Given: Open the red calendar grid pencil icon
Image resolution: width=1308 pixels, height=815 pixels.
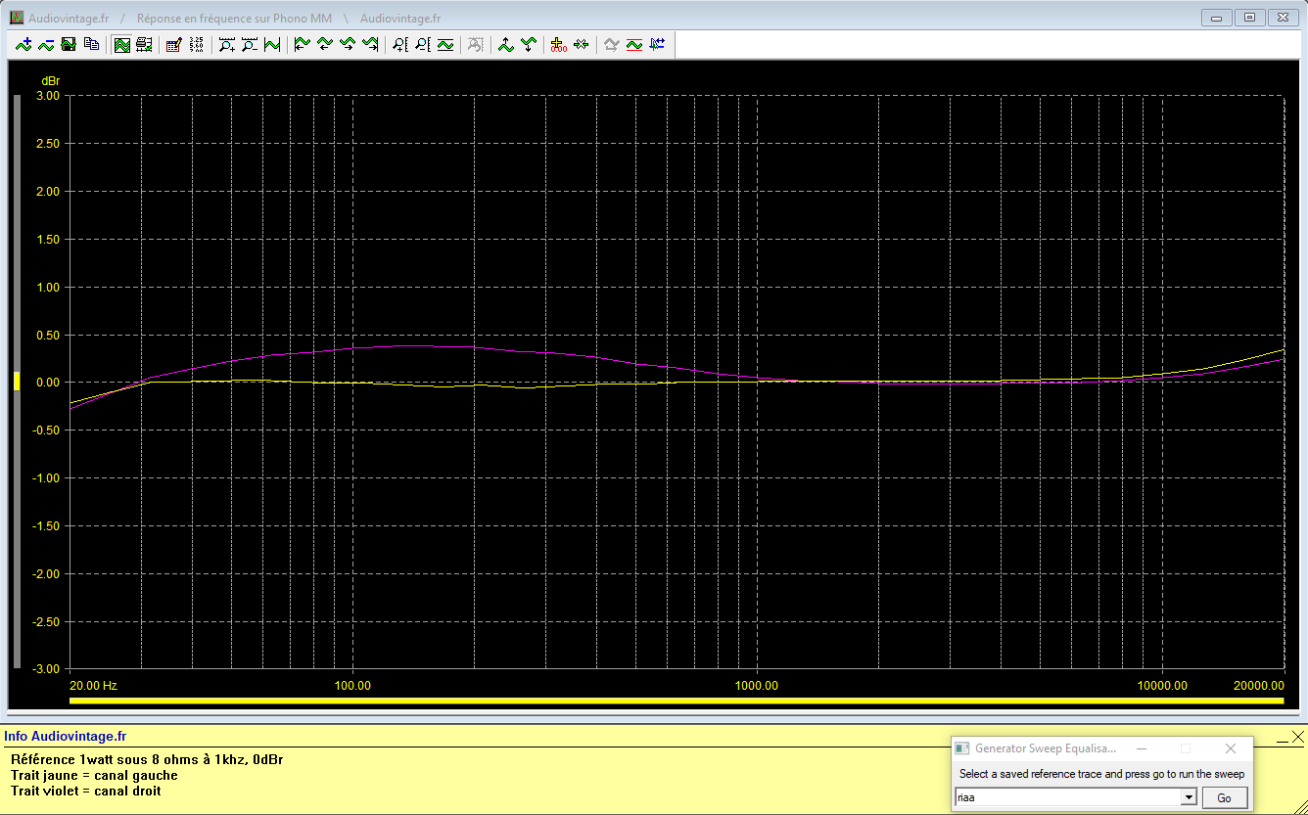Looking at the screenshot, I should 173,44.
